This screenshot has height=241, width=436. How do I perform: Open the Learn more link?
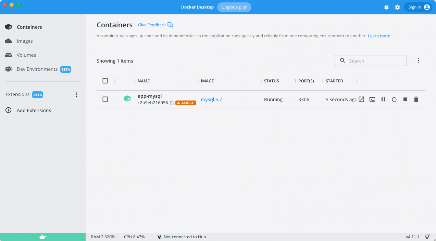(x=379, y=36)
